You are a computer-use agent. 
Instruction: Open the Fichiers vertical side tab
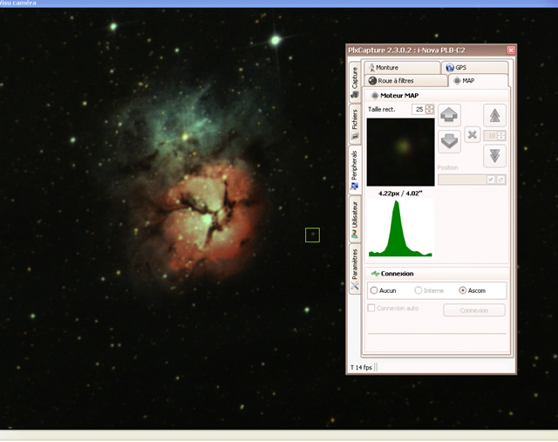(355, 124)
